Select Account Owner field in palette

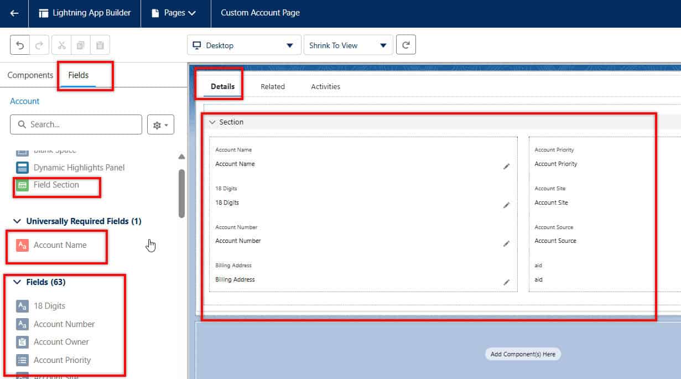point(53,342)
